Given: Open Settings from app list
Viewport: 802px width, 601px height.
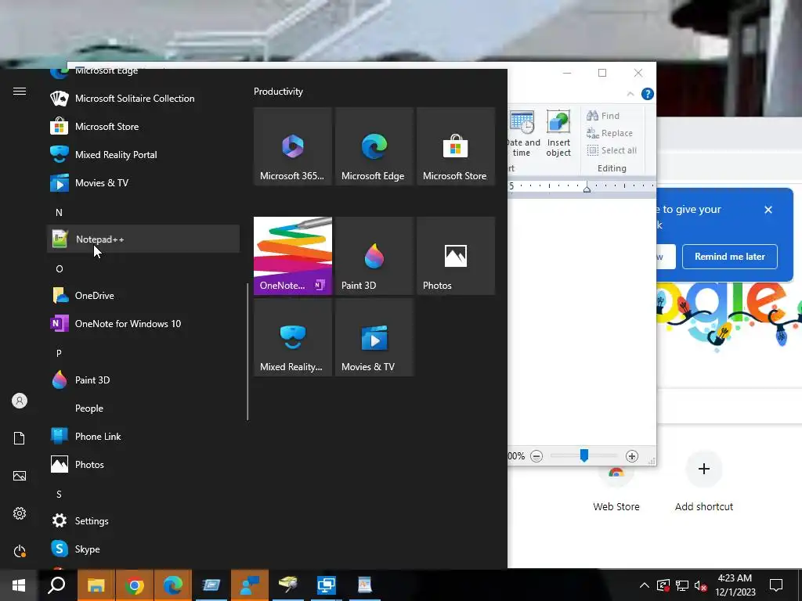Looking at the screenshot, I should (x=143, y=520).
